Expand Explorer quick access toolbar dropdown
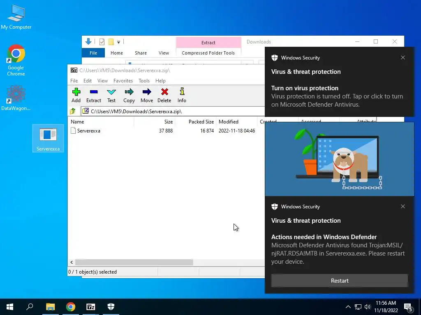Screen dimensions: 421x315 (x=118, y=42)
